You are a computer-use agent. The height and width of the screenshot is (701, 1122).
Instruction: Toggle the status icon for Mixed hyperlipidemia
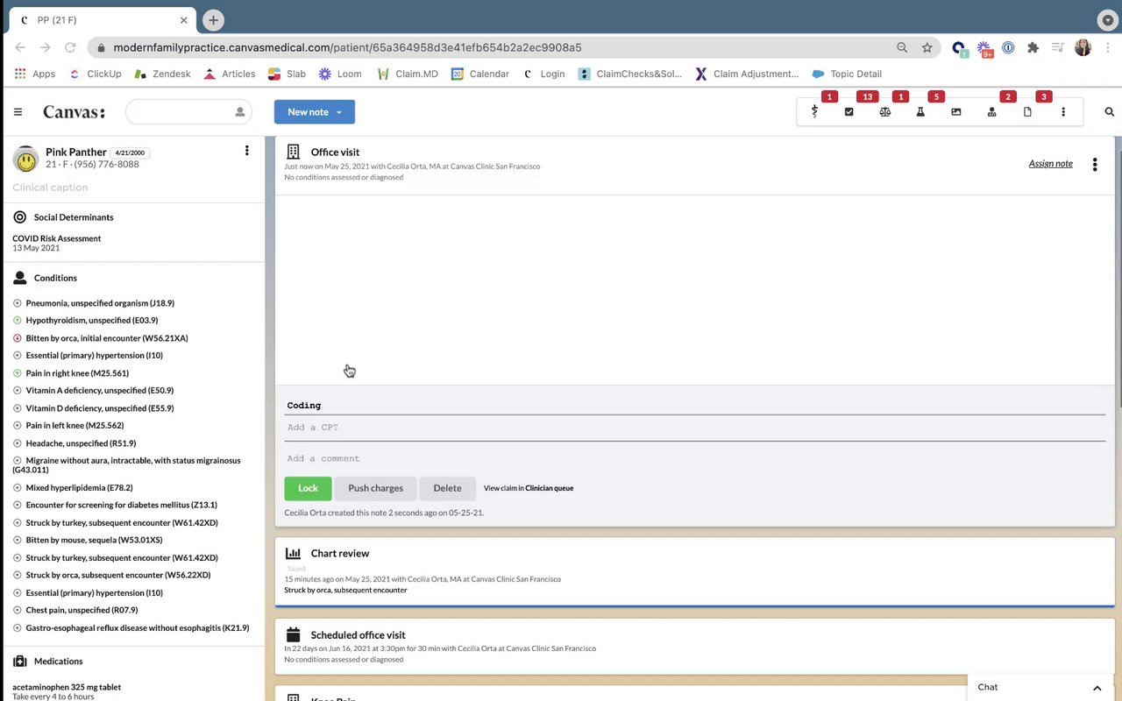tap(18, 487)
